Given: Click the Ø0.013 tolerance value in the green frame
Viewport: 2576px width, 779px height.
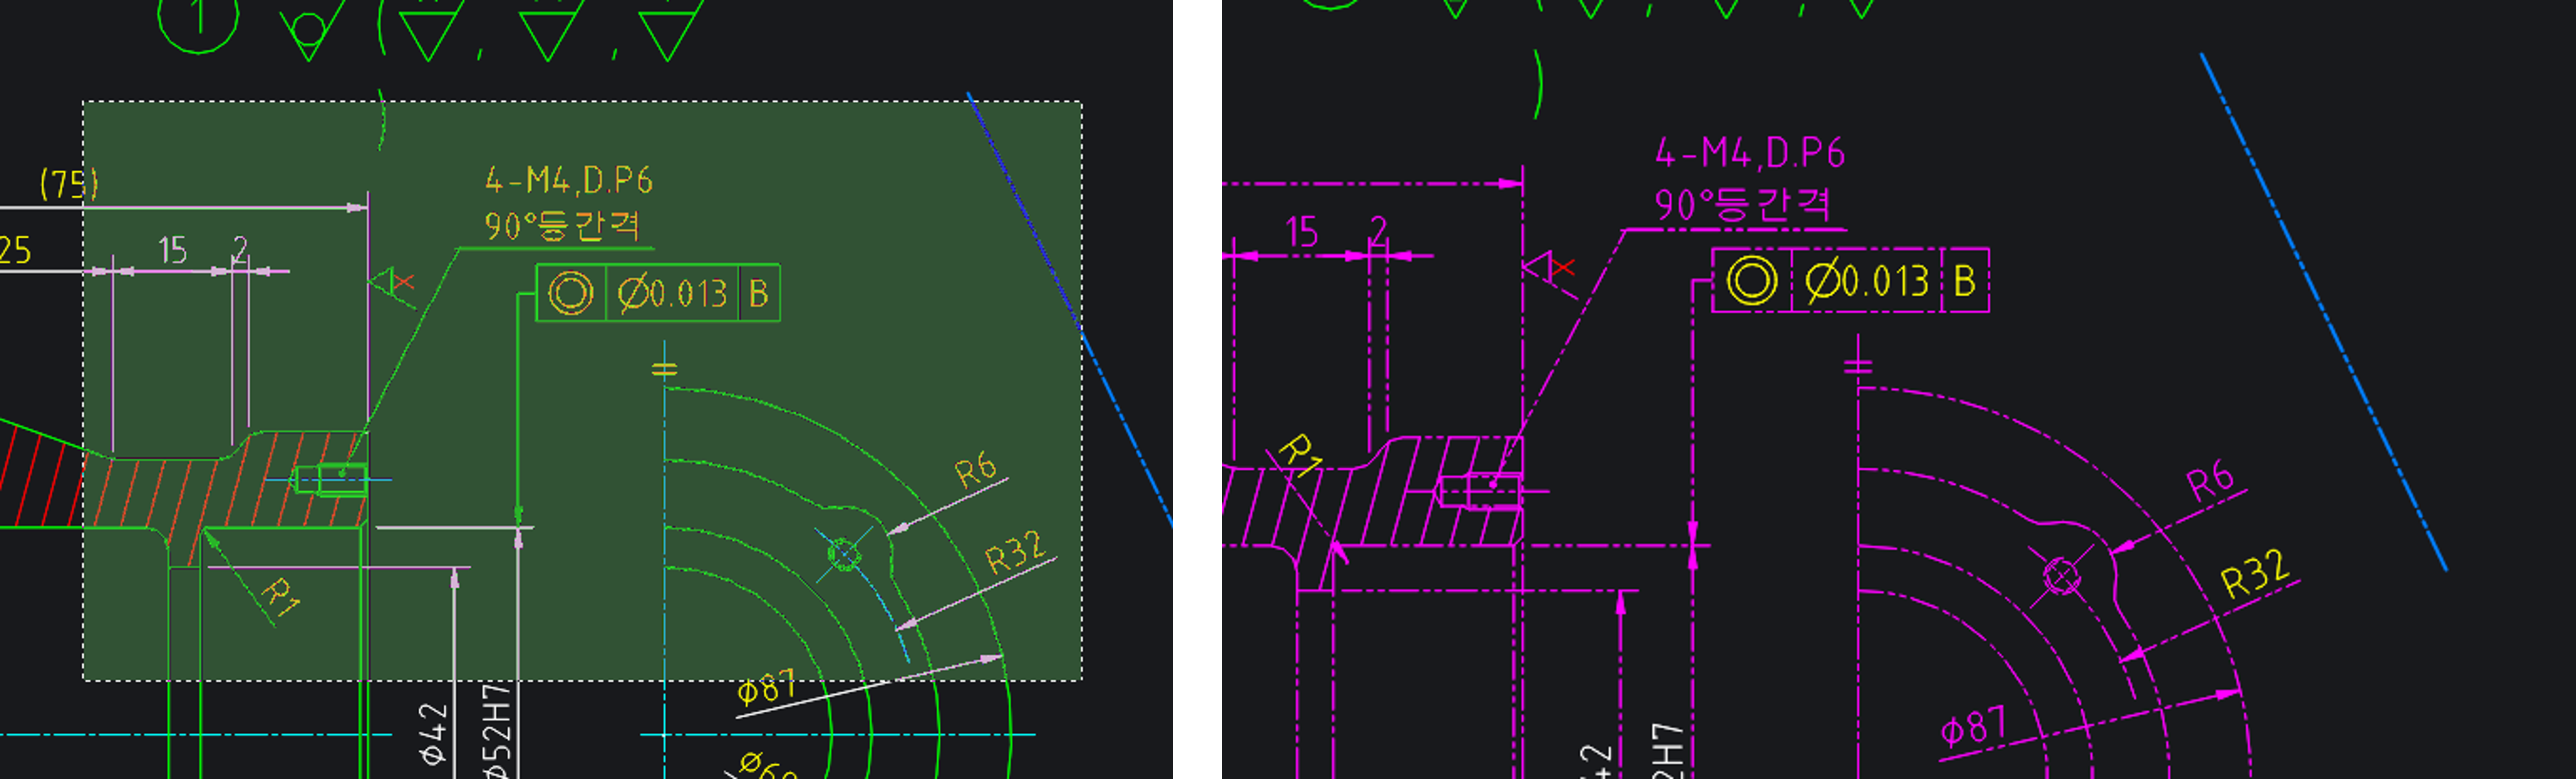Looking at the screenshot, I should [x=672, y=294].
